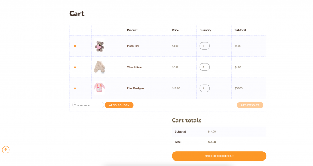Proceed to checkout

pos(219,156)
